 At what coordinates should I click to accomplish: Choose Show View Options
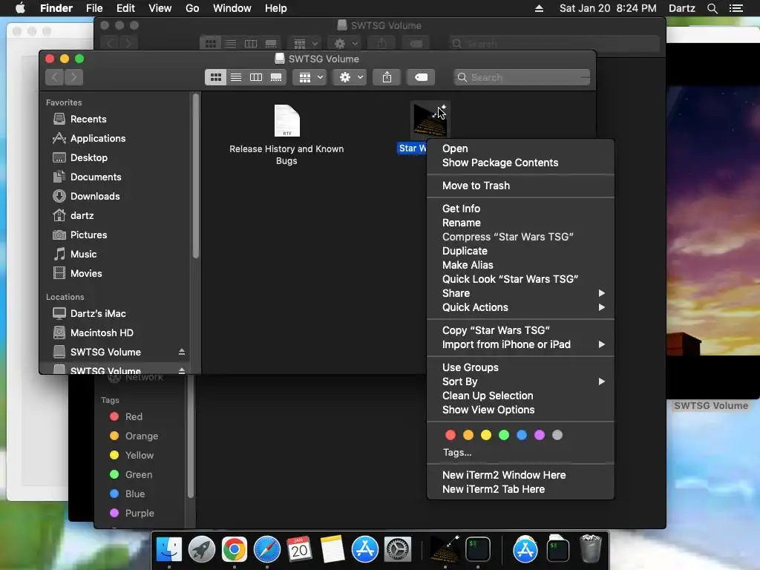coord(520,410)
